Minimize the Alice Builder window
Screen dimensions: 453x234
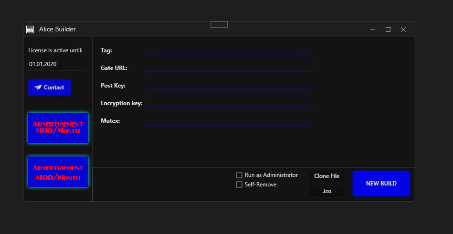pos(372,29)
